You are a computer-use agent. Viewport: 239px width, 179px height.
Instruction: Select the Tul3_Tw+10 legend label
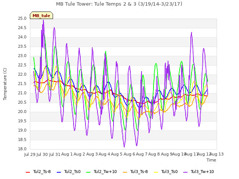[x=202, y=172]
